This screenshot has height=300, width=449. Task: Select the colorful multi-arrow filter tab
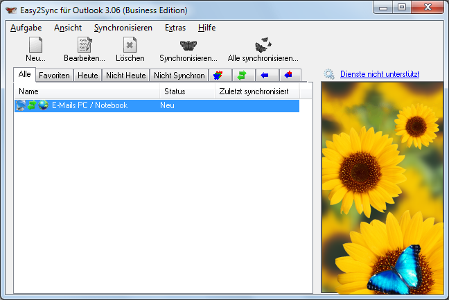tap(220, 76)
